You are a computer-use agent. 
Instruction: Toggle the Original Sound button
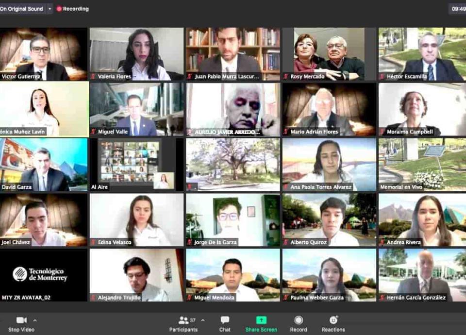point(22,9)
